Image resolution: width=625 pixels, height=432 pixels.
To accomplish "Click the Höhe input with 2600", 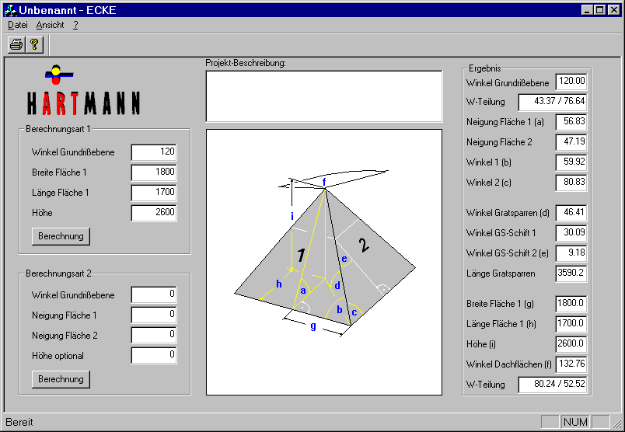I will (154, 213).
